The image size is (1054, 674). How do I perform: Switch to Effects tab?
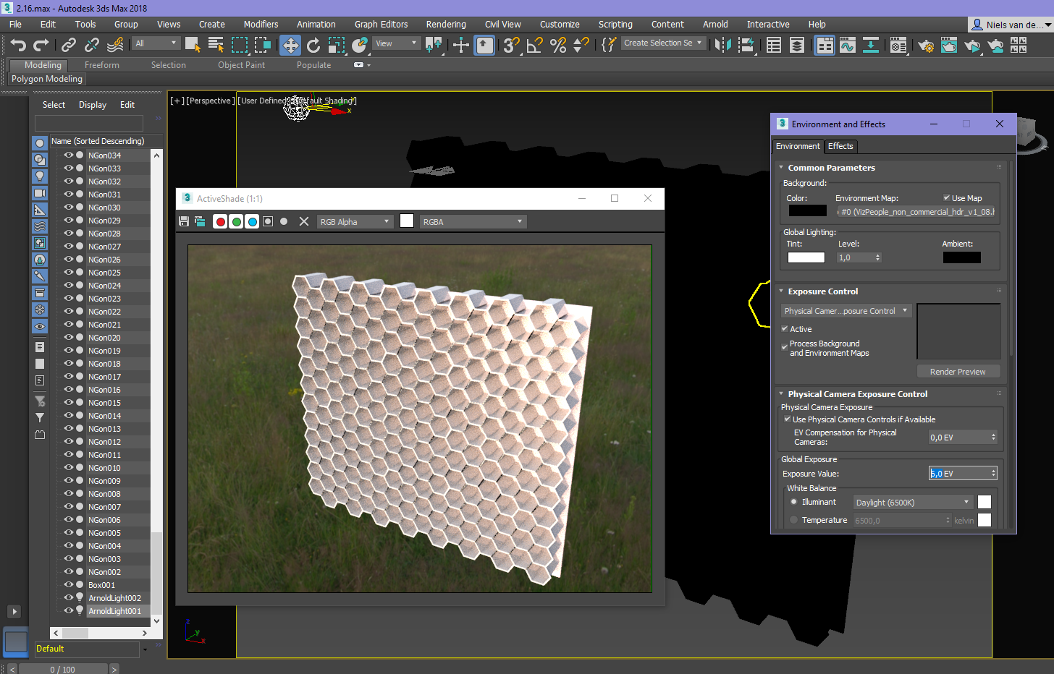840,145
